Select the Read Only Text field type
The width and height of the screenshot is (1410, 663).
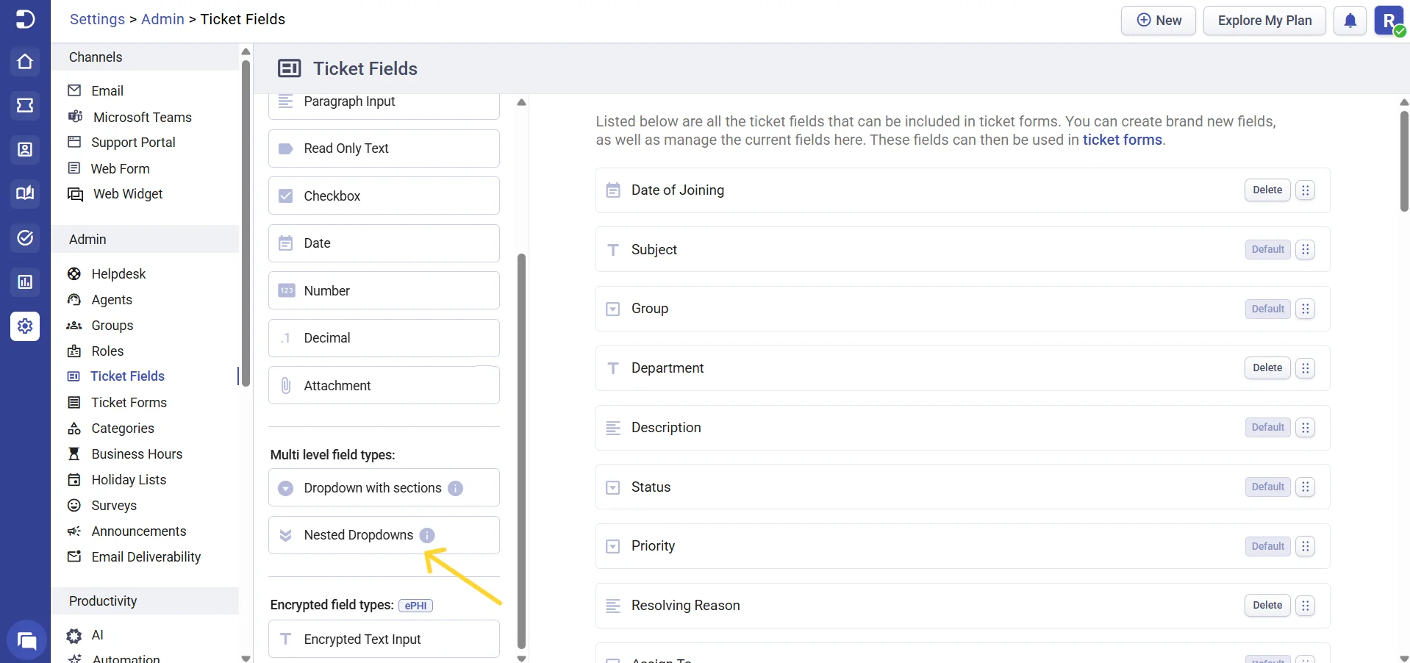pyautogui.click(x=384, y=148)
